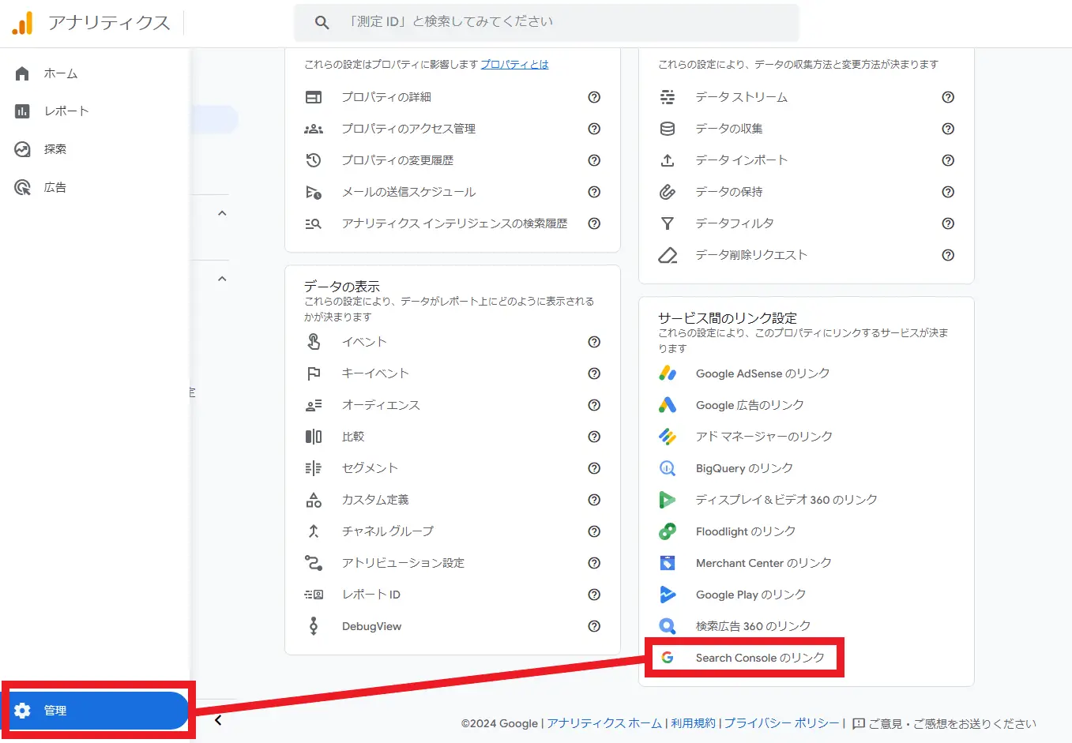
Task: Click ご意見・ご感想をお送りください feedback
Action: [945, 723]
